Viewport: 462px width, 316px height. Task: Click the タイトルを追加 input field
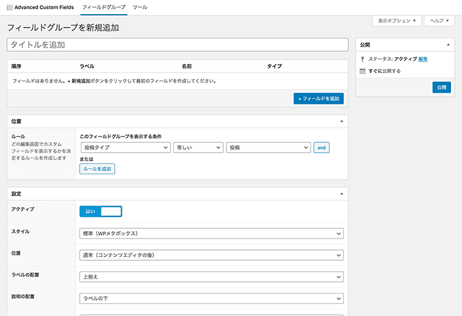point(177,45)
